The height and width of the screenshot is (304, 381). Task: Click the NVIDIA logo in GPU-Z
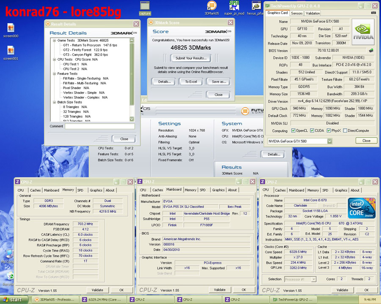(x=363, y=32)
